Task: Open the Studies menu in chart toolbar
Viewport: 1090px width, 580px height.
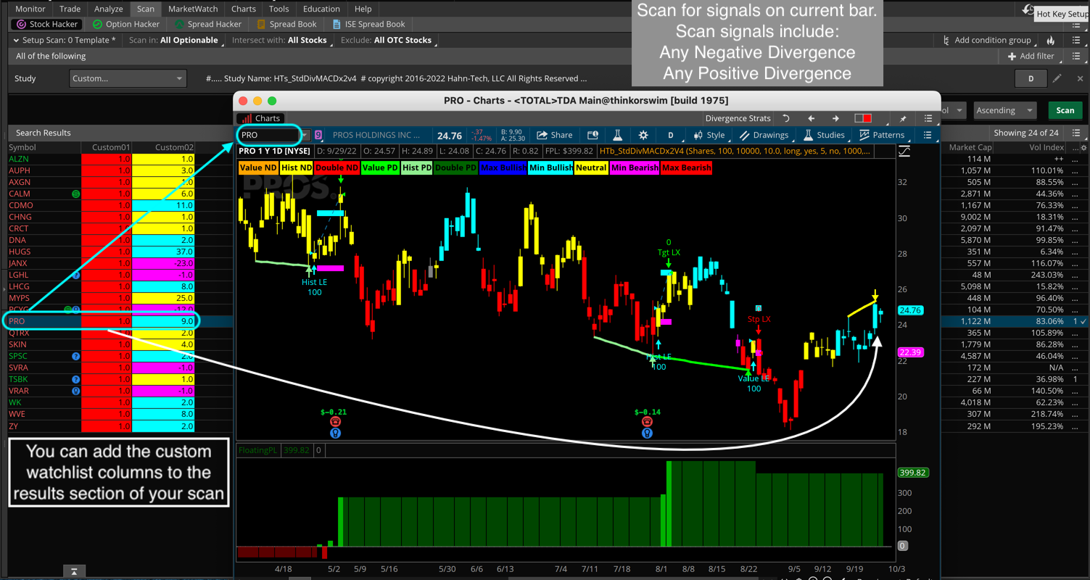Action: [x=824, y=135]
